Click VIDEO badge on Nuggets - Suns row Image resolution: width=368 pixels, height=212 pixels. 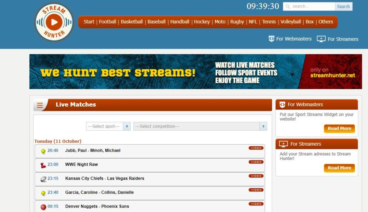256,204
